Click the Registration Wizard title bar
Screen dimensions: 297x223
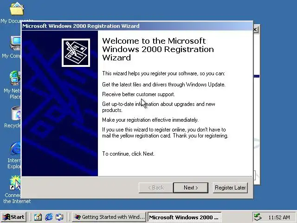click(x=137, y=26)
